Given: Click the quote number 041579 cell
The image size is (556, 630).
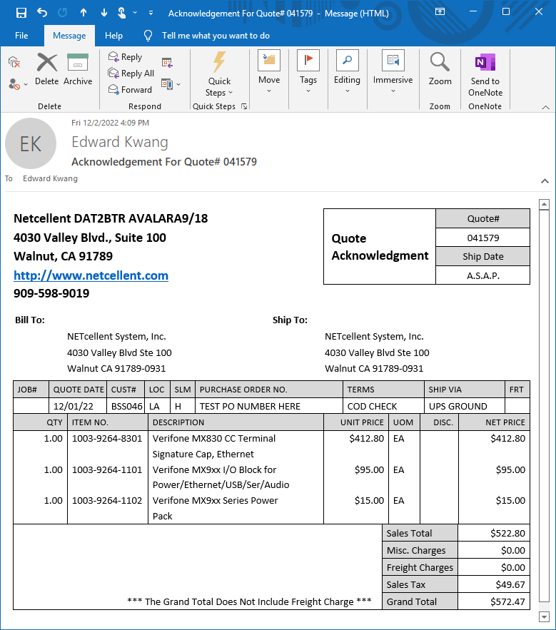Looking at the screenshot, I should pos(482,238).
